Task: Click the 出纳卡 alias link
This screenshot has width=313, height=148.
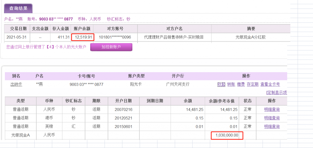Action: 17,84
